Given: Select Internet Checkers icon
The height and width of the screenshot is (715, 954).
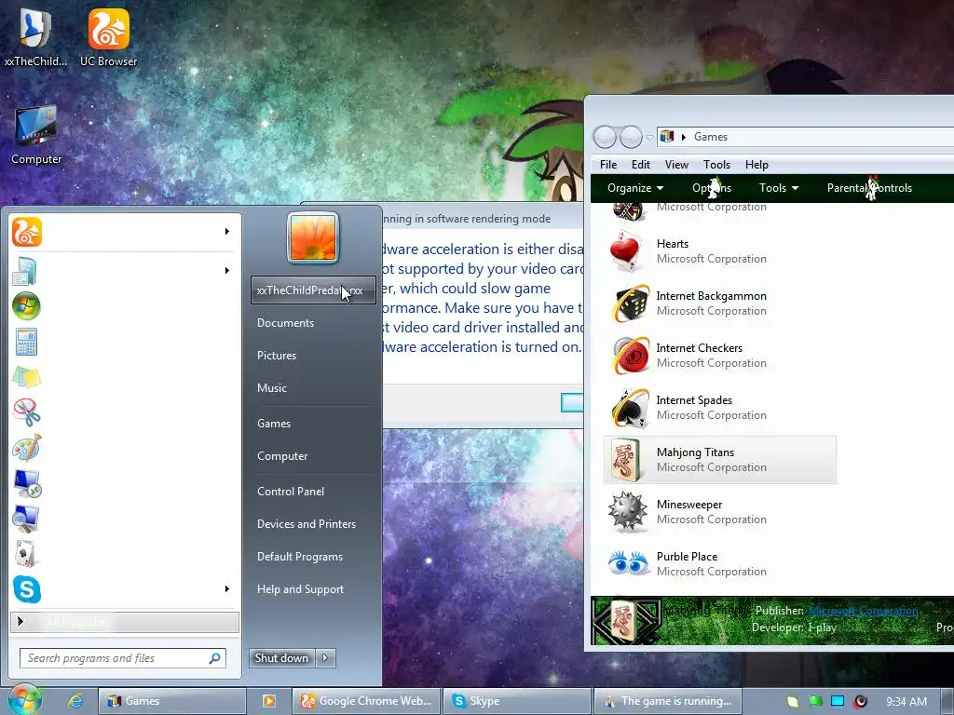Looking at the screenshot, I should tap(630, 355).
